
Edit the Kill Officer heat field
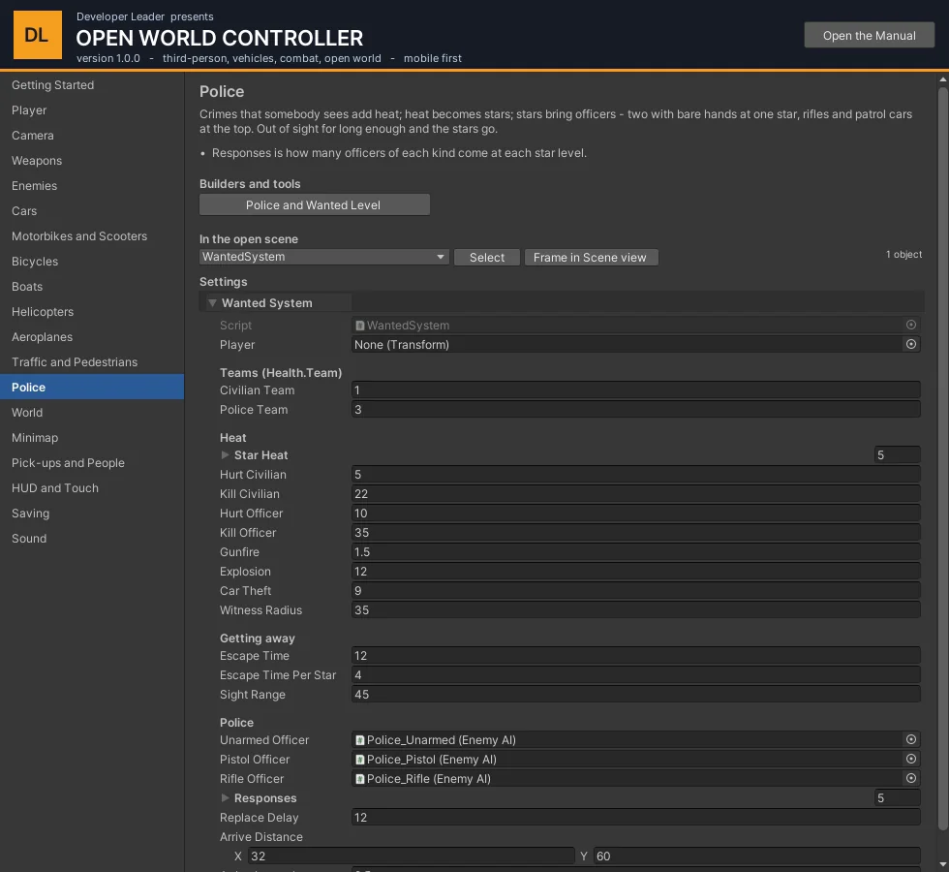[635, 532]
